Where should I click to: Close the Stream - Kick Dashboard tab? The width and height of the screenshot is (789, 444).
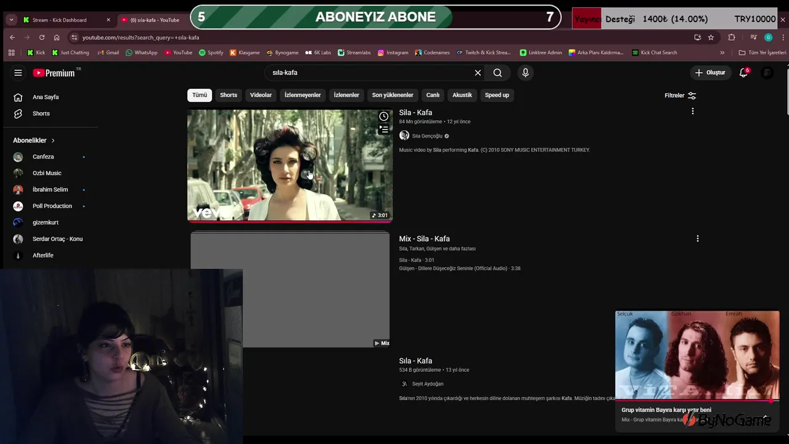tap(108, 20)
